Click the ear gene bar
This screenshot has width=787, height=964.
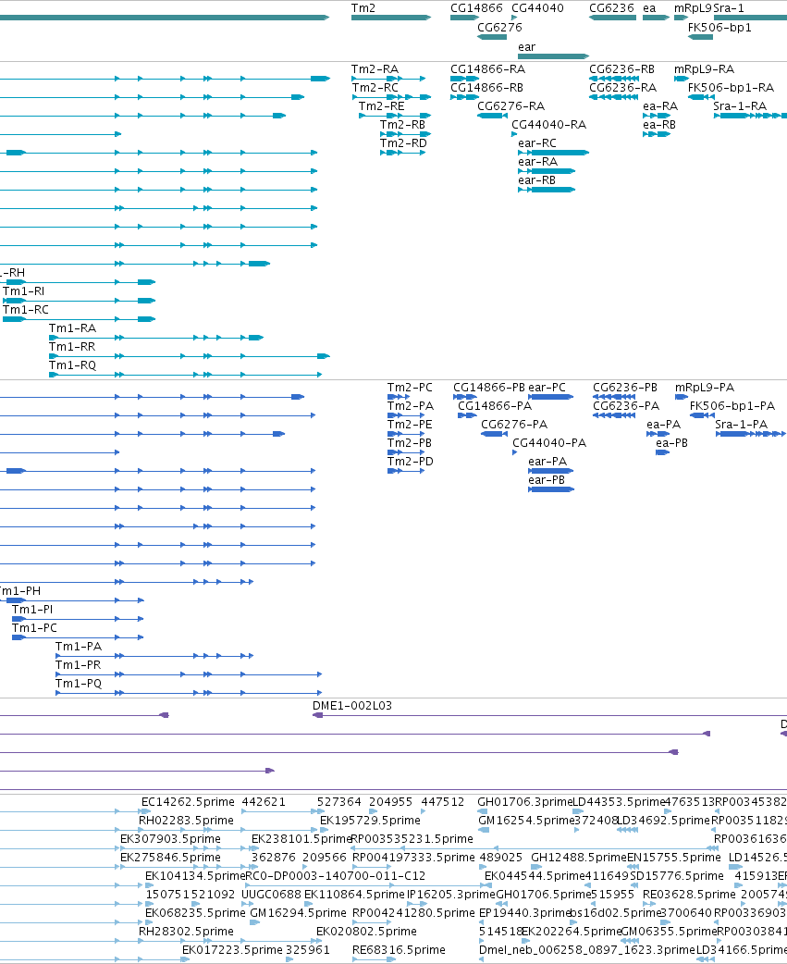pyautogui.click(x=554, y=56)
